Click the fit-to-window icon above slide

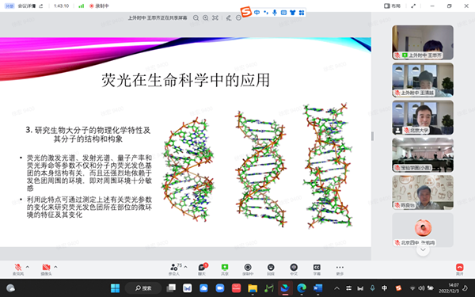coord(215,18)
